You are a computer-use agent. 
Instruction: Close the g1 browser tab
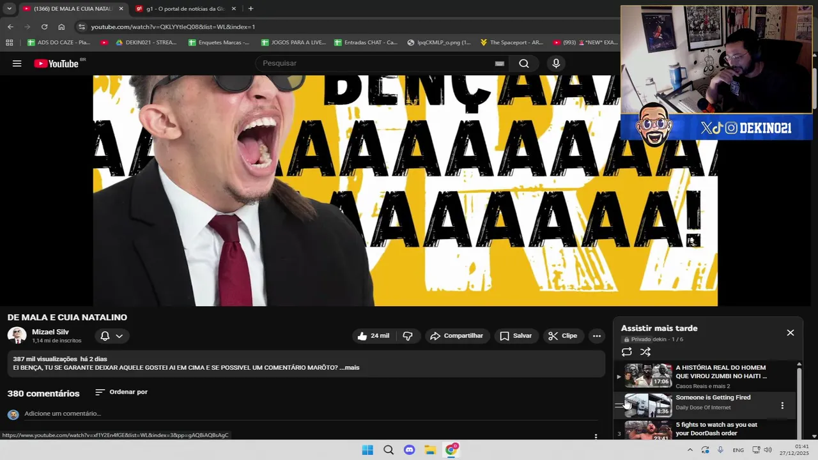click(x=234, y=9)
